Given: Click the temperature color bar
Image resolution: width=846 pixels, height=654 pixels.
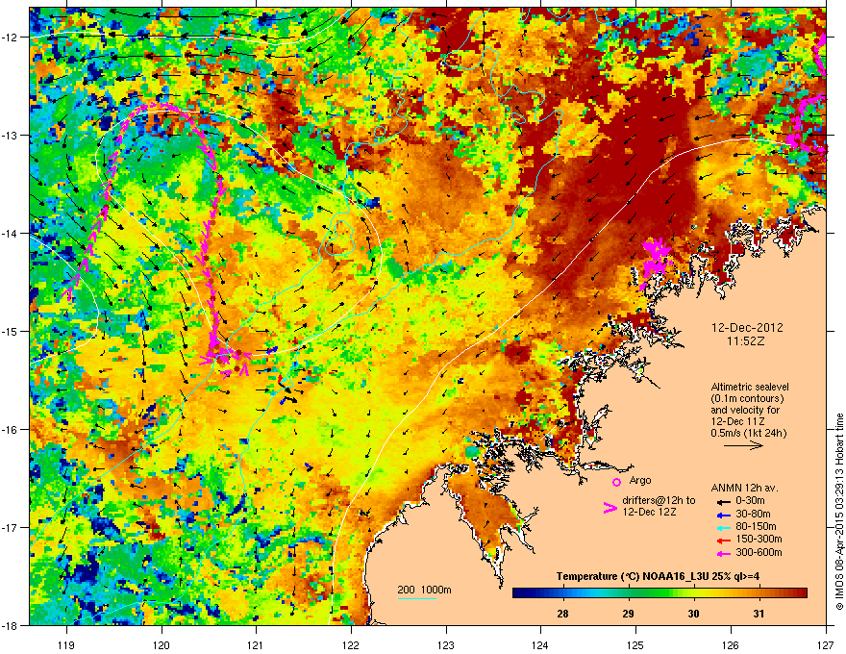Looking at the screenshot, I should click(x=659, y=593).
